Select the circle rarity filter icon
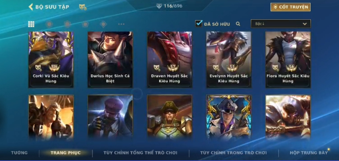 49,24
